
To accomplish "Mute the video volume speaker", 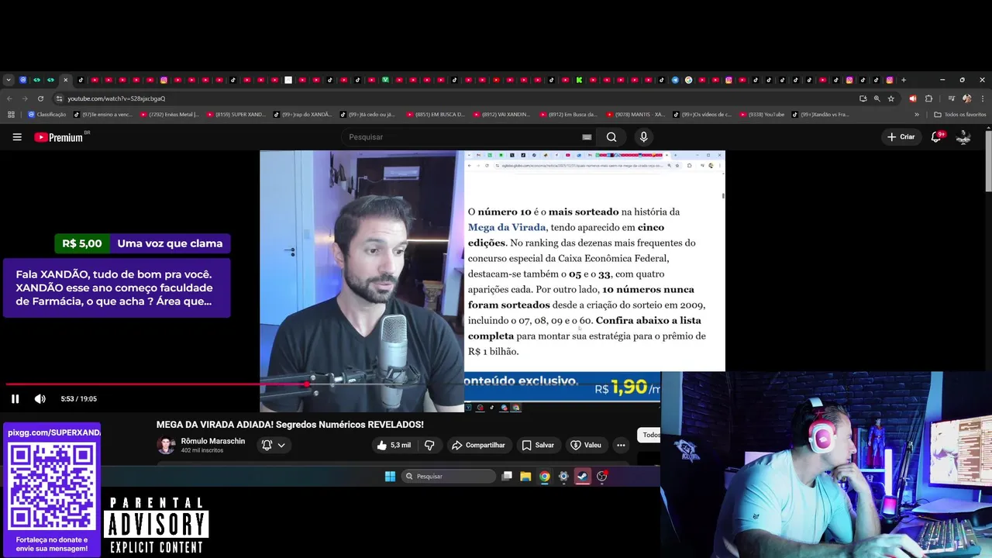I will [40, 399].
